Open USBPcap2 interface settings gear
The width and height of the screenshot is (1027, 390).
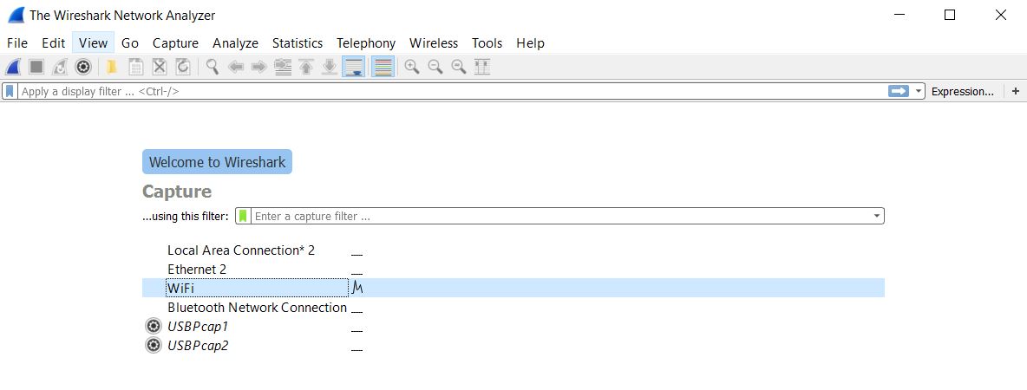[x=154, y=346]
